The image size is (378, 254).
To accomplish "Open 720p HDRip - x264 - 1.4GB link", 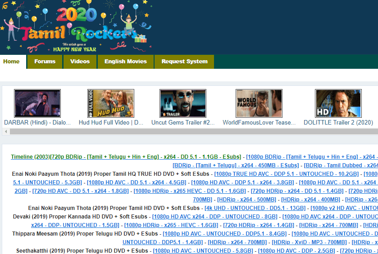I will pos(259,225).
